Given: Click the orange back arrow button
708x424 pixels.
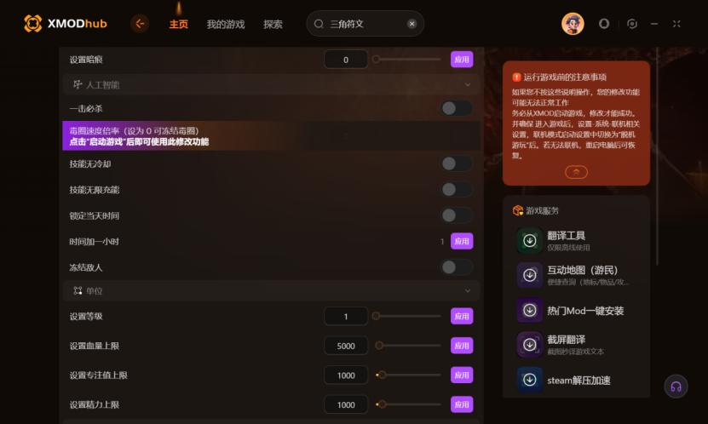Looking at the screenshot, I should (140, 24).
